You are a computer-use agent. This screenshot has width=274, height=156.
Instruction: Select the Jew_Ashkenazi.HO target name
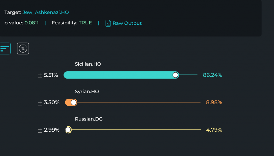[x=45, y=12]
